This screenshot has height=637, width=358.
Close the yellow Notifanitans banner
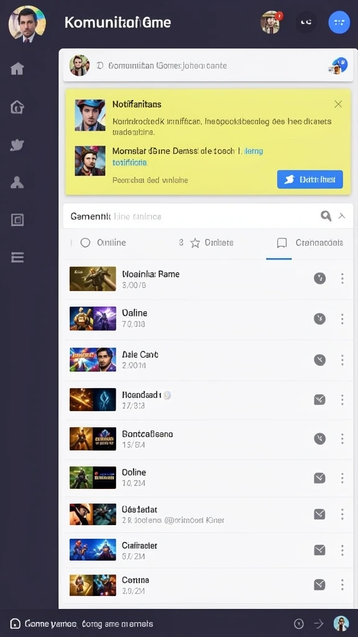338,105
